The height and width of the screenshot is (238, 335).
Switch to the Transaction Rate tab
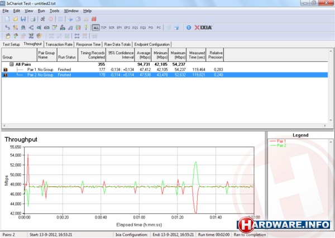coord(59,45)
